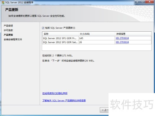Select SQL Server 2012 SP1 GDR Set... row
Viewport: 155px width, 116px height.
point(97,42)
